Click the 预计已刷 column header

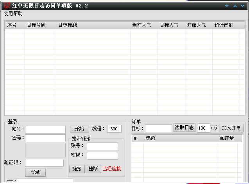(x=226, y=25)
